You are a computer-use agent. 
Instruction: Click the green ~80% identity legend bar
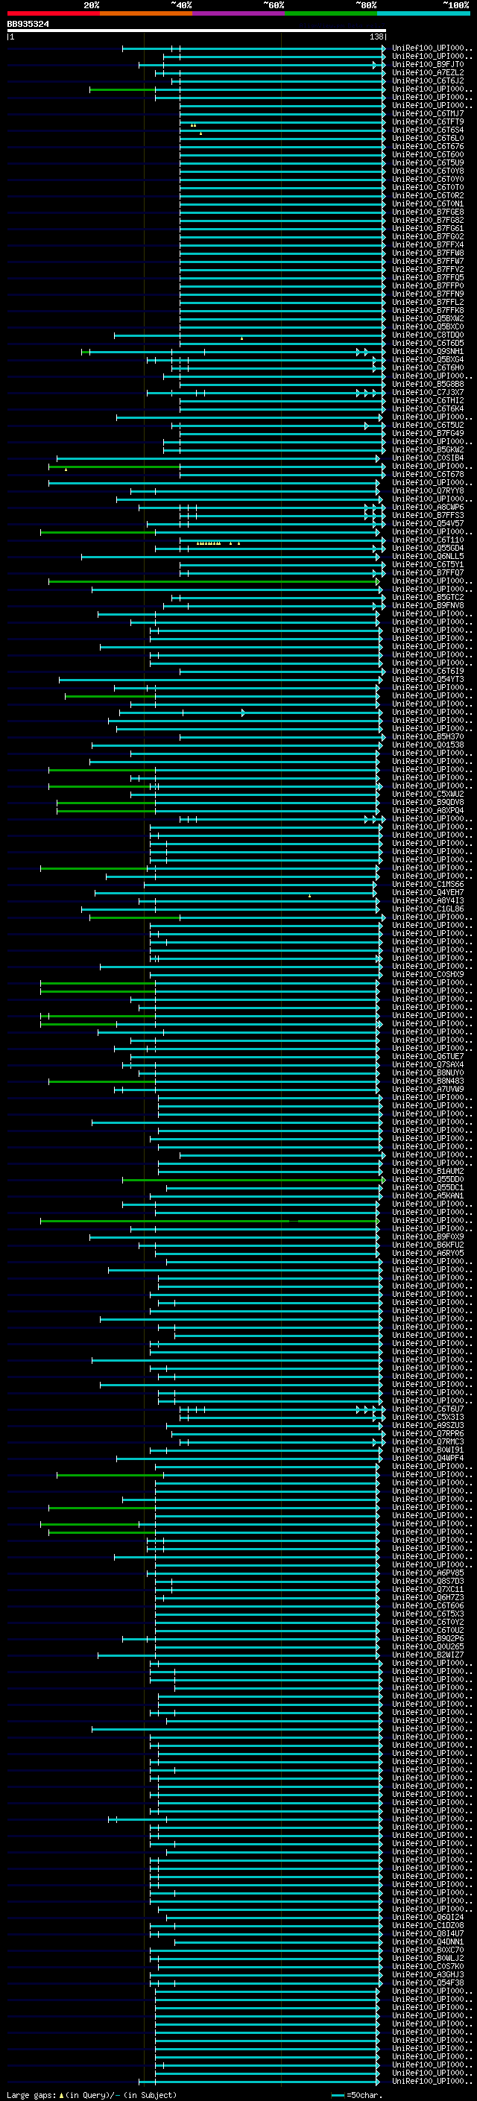(x=331, y=13)
